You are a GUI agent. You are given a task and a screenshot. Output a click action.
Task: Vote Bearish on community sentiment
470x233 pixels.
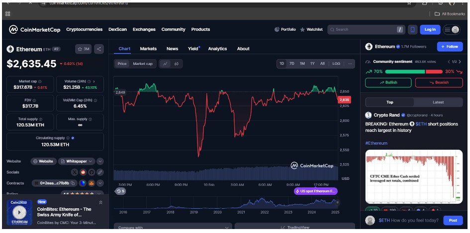(x=439, y=82)
